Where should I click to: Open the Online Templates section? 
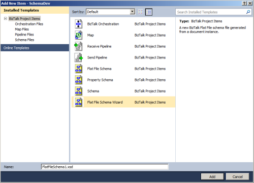(x=35, y=48)
